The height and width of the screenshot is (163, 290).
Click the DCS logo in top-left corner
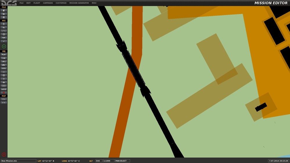point(9,3)
